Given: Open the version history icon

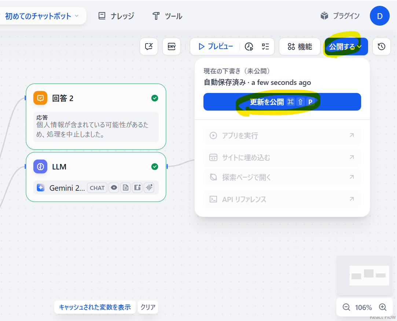Looking at the screenshot, I should click(x=382, y=46).
